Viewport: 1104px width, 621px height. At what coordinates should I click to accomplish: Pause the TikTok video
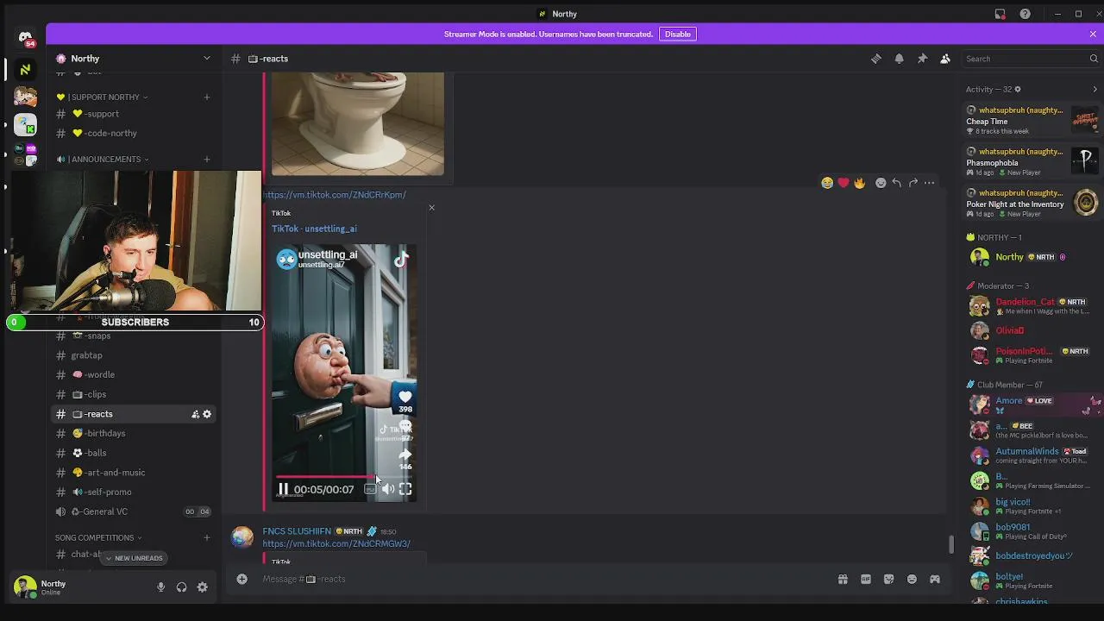(283, 489)
